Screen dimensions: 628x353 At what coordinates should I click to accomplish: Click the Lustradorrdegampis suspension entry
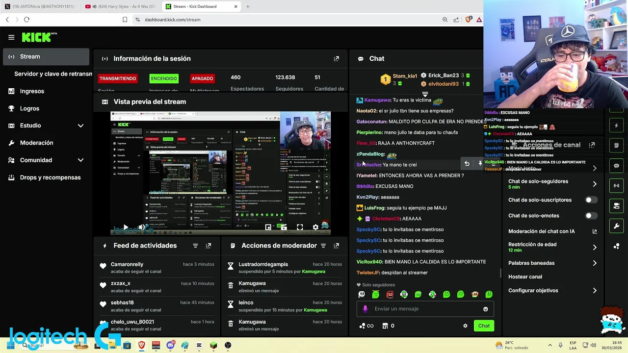click(x=285, y=268)
